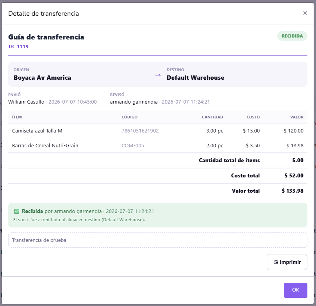The height and width of the screenshot is (306, 316).
Task: Click the code 7861051621902
Action: pos(140,131)
